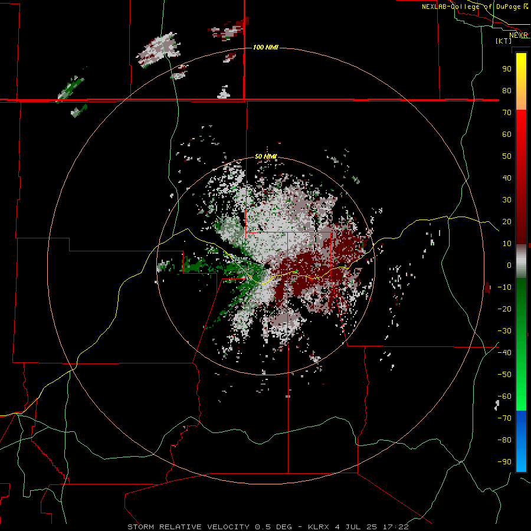Click the 30 value on velocity scale
The image size is (531, 531).
point(507,200)
